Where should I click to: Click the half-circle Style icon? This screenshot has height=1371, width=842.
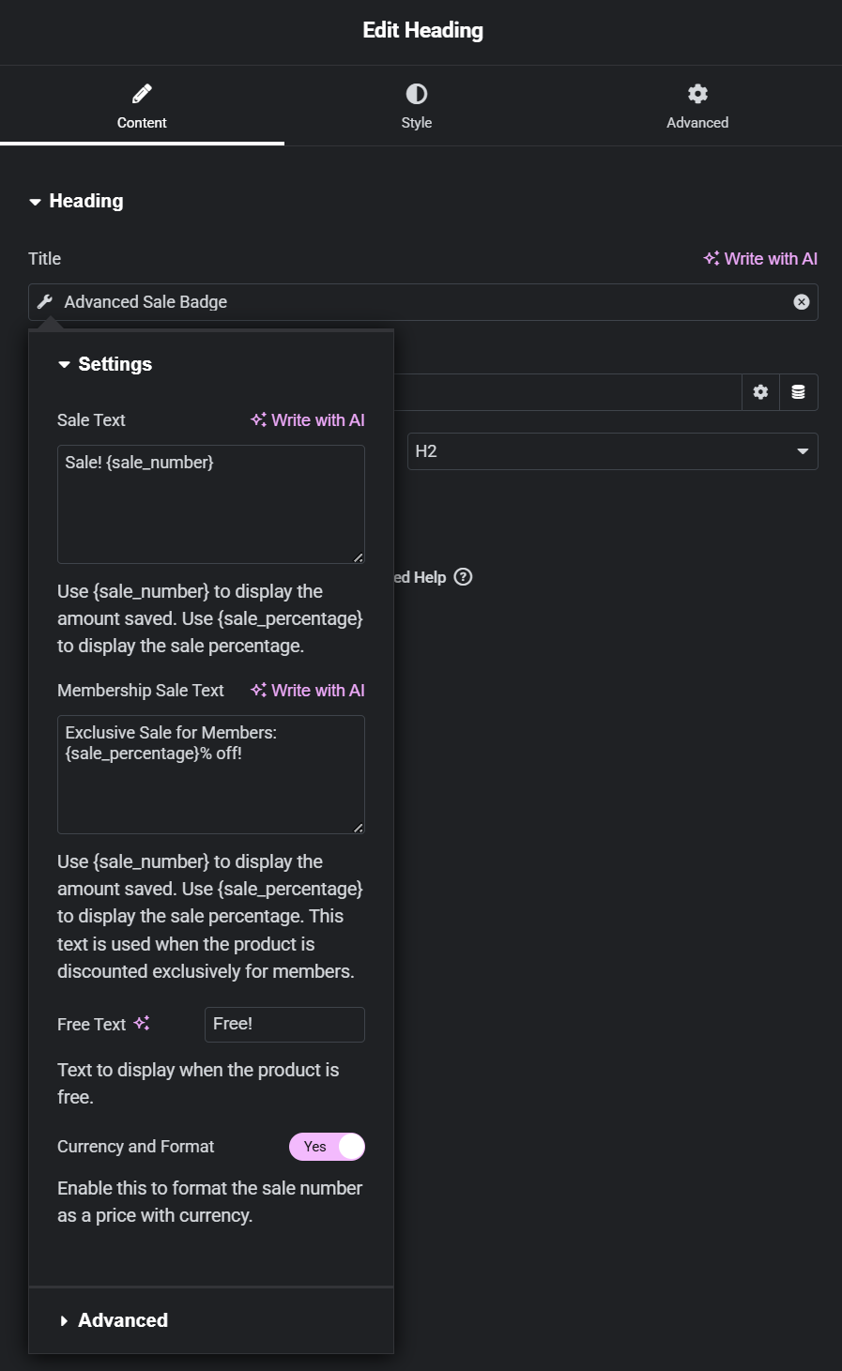click(417, 93)
